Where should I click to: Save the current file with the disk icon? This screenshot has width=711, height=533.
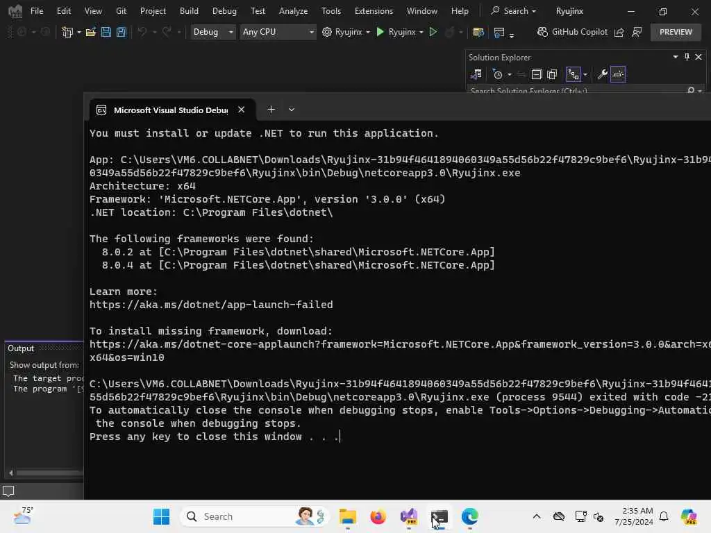coord(106,32)
